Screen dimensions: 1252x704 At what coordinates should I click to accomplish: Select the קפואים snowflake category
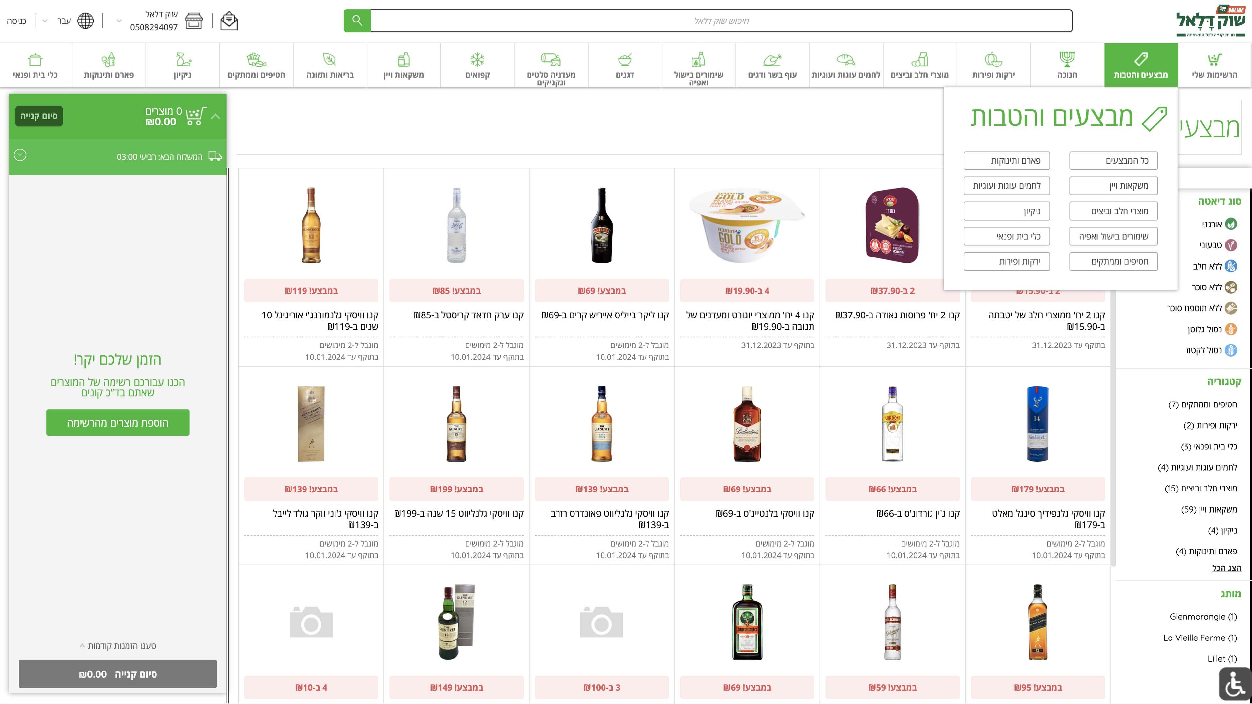pyautogui.click(x=477, y=65)
